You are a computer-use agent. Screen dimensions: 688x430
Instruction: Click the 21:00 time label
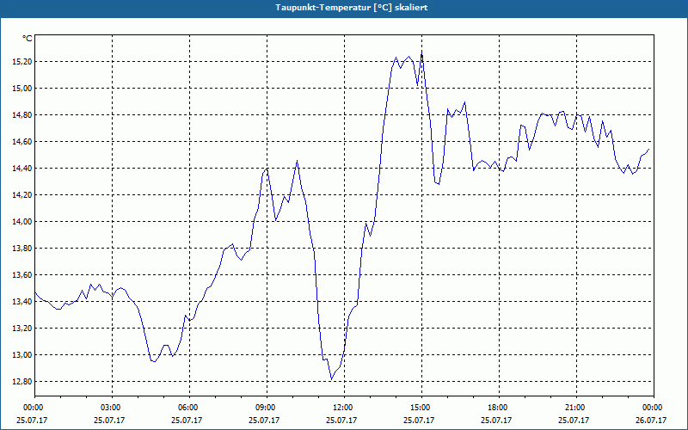(576, 408)
